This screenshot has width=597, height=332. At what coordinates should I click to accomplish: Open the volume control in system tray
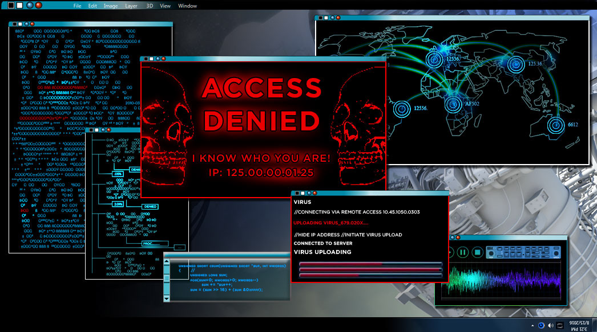coord(551,326)
